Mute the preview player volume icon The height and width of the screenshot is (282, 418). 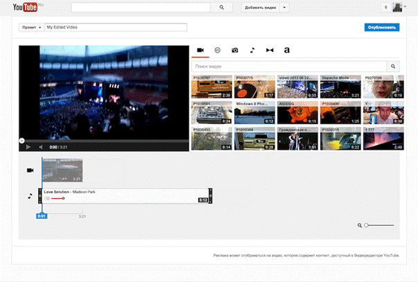tap(41, 147)
